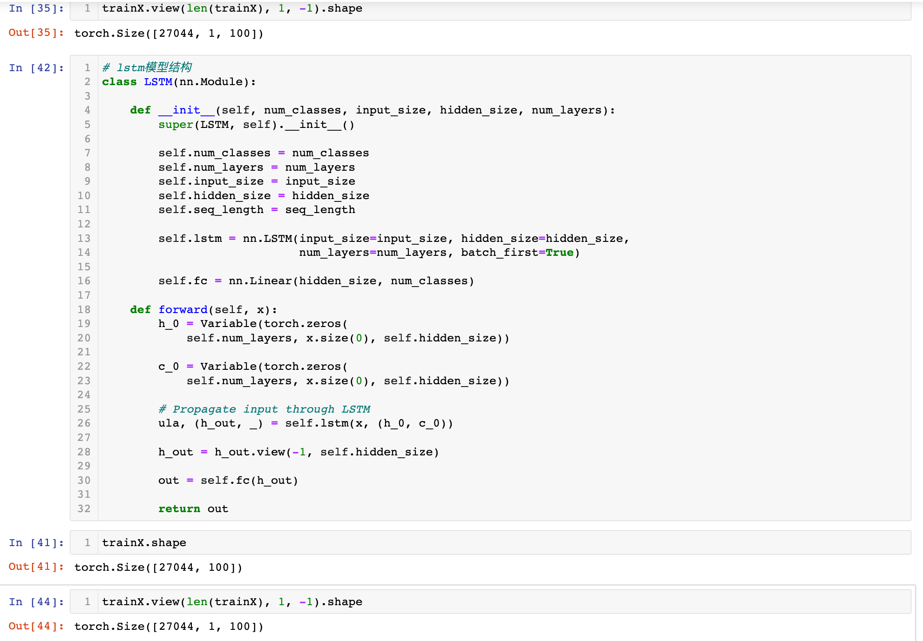The width and height of the screenshot is (923, 641).
Task: Select the Out[35] output prompt area
Action: point(36,33)
